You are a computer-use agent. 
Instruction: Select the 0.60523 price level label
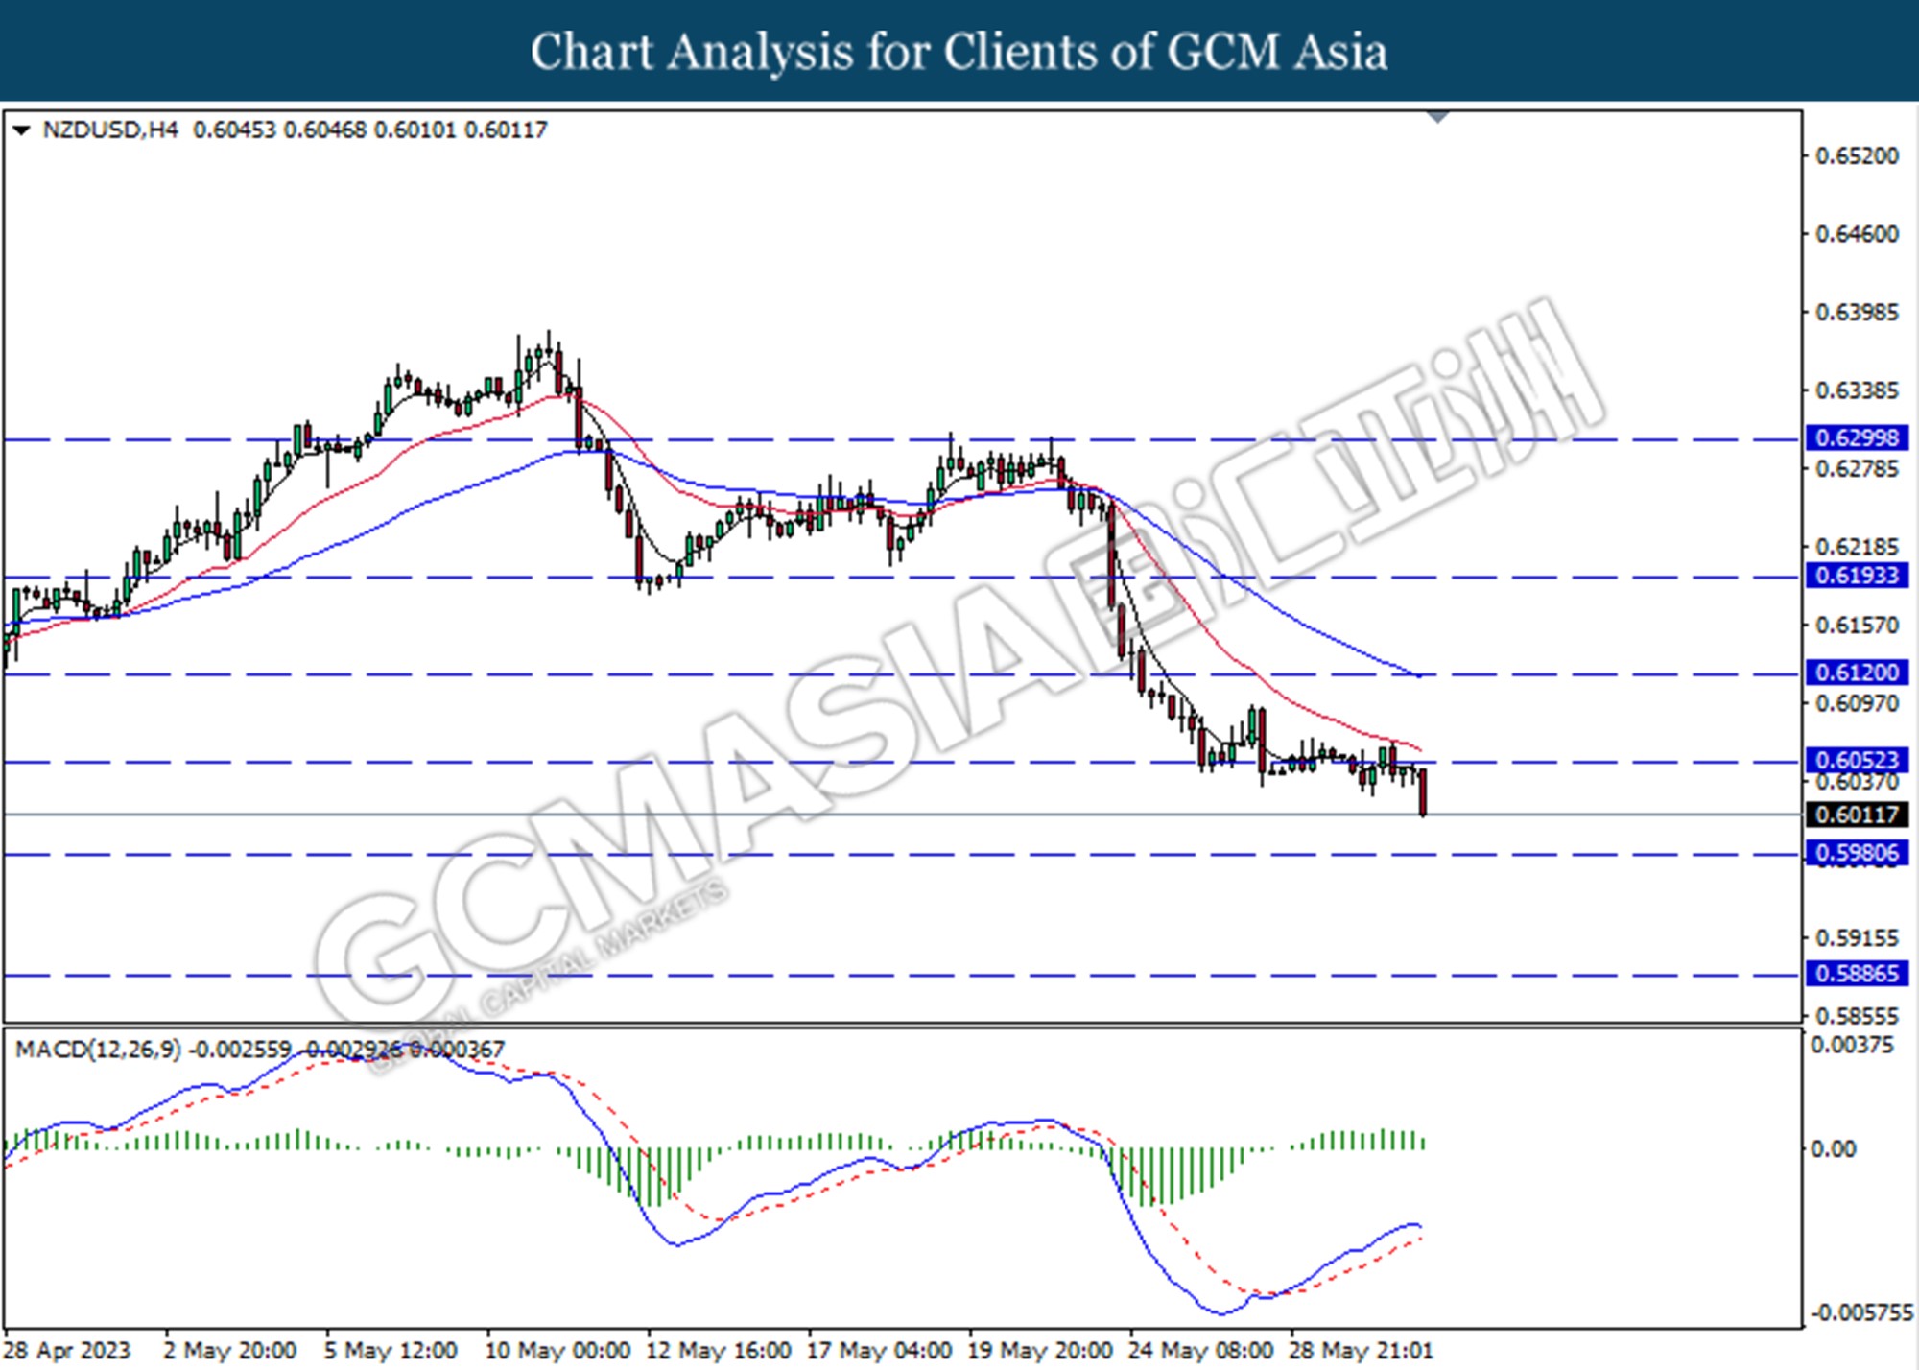point(1857,760)
